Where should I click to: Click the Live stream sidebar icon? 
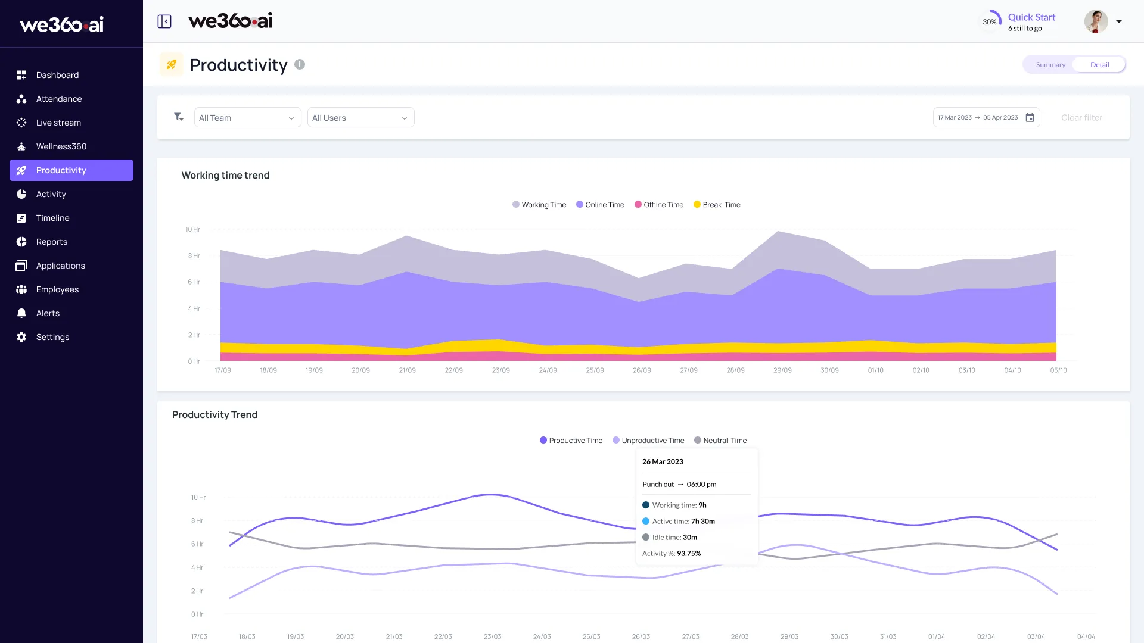tap(21, 123)
